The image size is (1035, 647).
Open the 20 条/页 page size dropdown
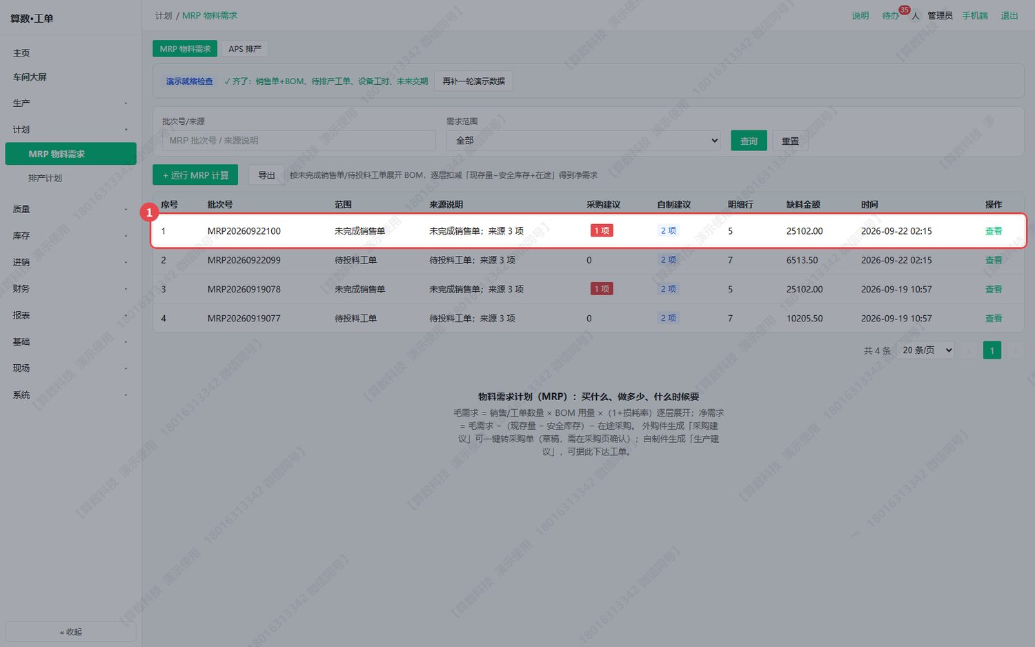(925, 350)
